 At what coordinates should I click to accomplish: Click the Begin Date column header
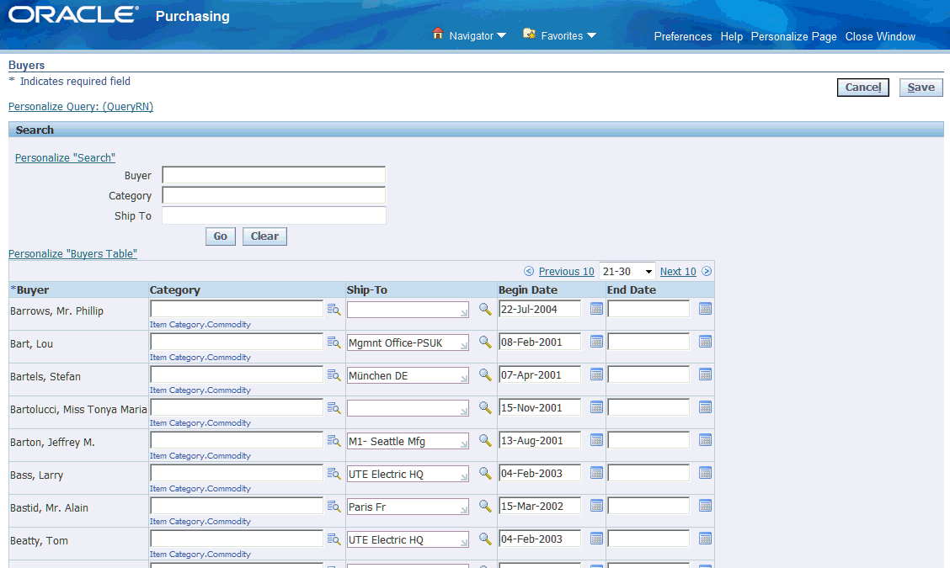click(x=528, y=290)
